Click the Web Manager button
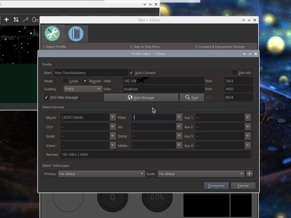 tap(141, 98)
